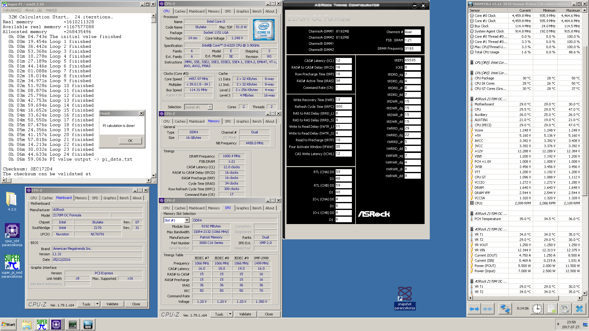Viewport: 589px width, 331px height.
Task: Click HWiNFO CPU Package thermometer row icon
Action: pos(472,78)
